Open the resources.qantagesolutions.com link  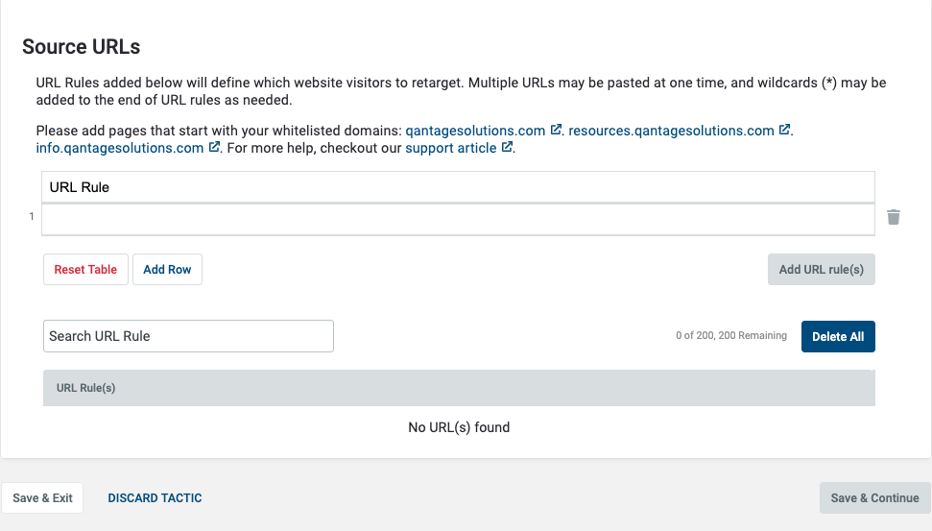671,131
